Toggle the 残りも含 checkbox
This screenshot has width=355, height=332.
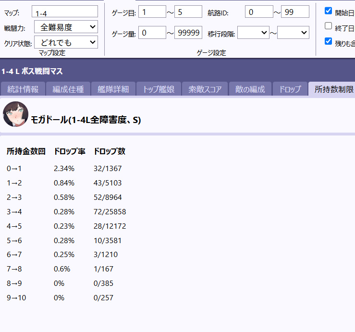pyautogui.click(x=328, y=41)
